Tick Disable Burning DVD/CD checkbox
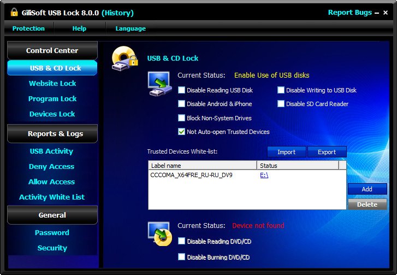397x275 pixels. [181, 257]
